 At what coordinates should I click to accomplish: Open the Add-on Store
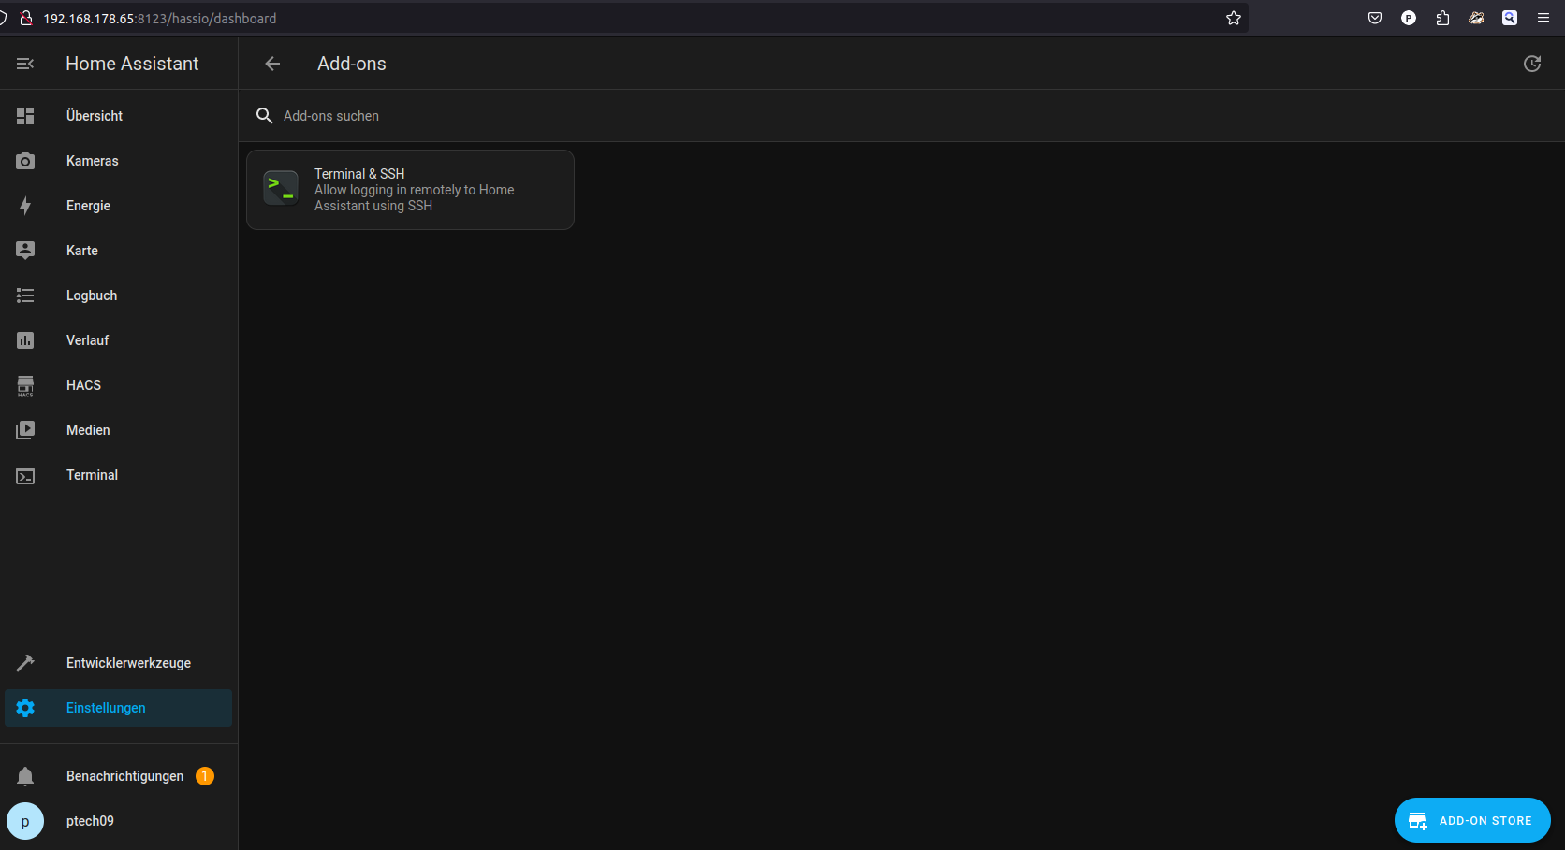pos(1471,820)
